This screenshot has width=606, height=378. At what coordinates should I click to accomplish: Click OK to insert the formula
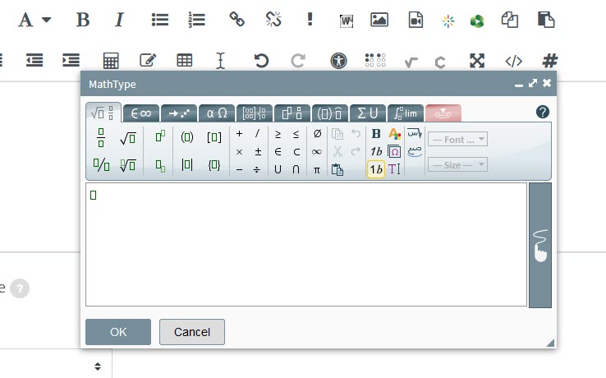click(x=118, y=332)
